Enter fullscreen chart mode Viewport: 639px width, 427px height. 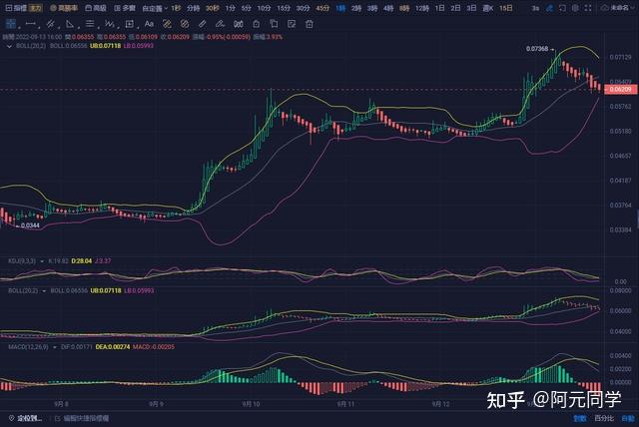coord(588,8)
